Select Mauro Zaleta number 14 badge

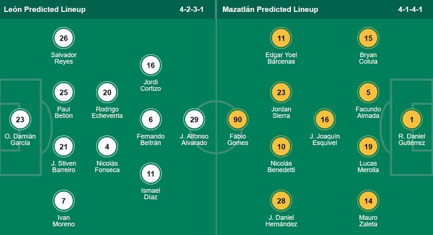[x=368, y=201]
